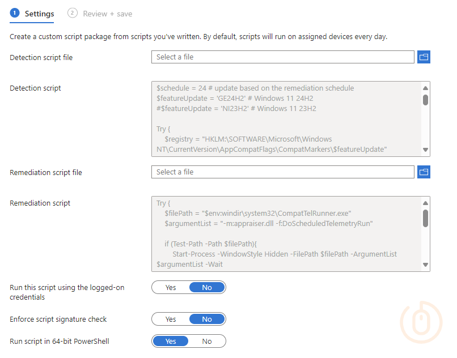457x358 pixels.
Task: Choose Yes for 64-bit PowerShell
Action: tap(171, 342)
